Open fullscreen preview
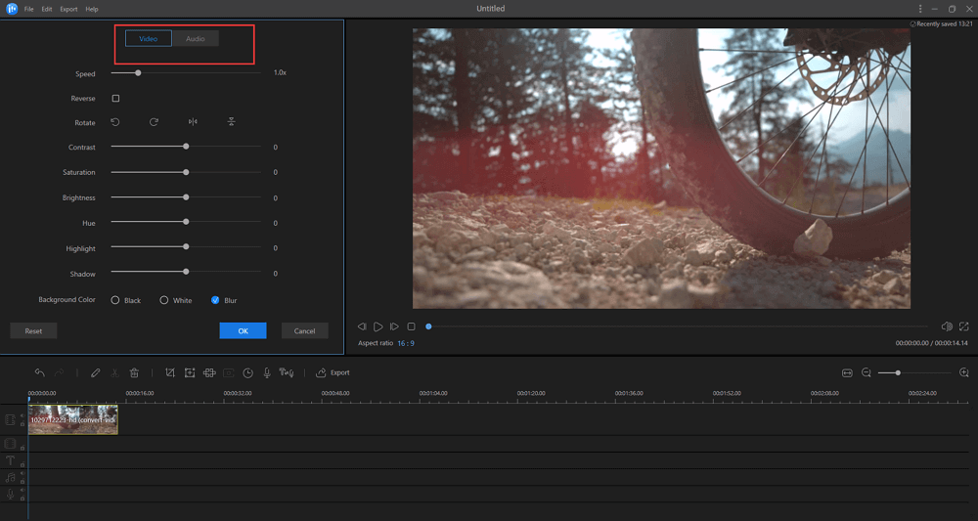 pyautogui.click(x=963, y=326)
